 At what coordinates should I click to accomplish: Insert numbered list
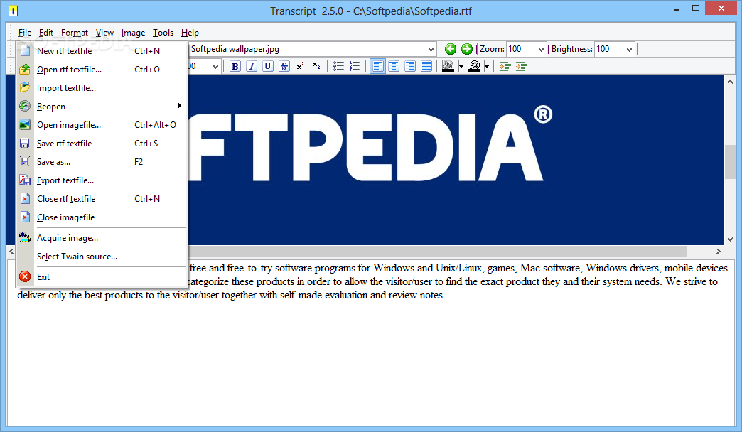355,66
